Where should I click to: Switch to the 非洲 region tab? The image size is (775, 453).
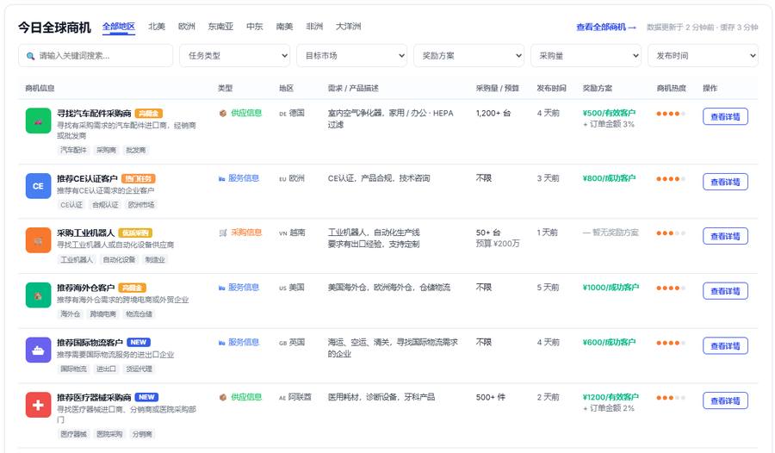pos(314,27)
